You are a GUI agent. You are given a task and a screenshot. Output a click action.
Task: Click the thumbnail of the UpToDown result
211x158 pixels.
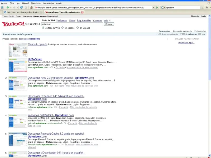18,65
